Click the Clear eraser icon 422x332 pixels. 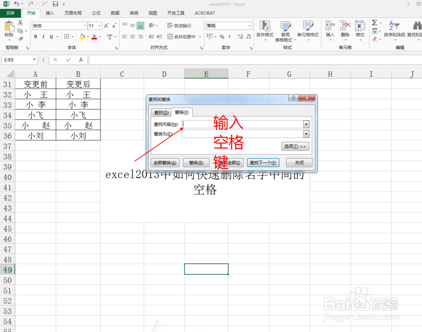click(375, 39)
